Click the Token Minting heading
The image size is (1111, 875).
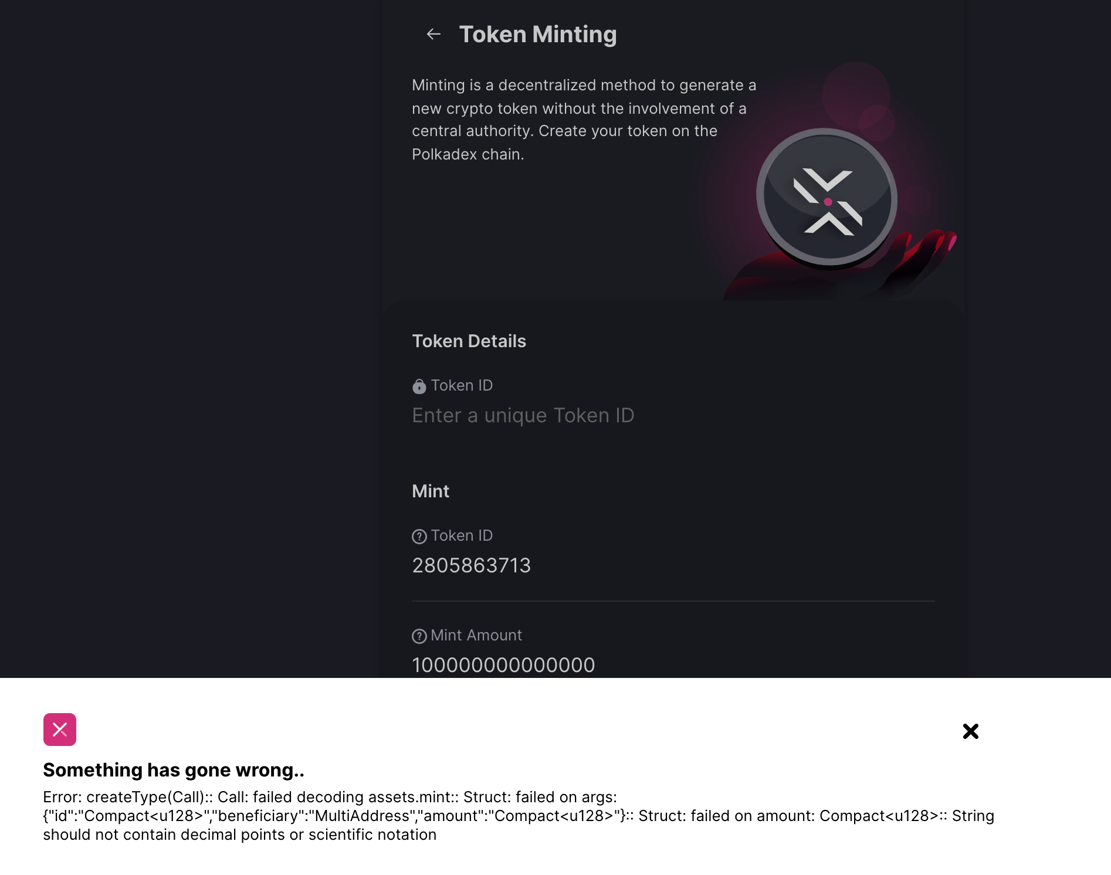point(538,34)
